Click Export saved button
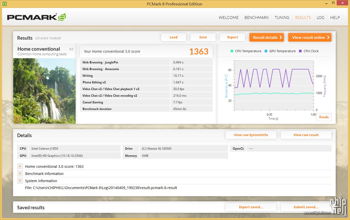Screen dimensions: 350x220 (x=251, y=207)
